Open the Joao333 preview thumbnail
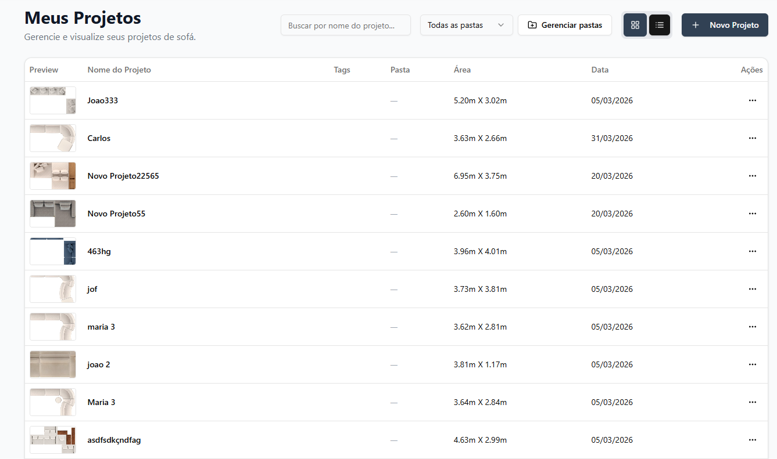This screenshot has width=777, height=459. pyautogui.click(x=53, y=100)
